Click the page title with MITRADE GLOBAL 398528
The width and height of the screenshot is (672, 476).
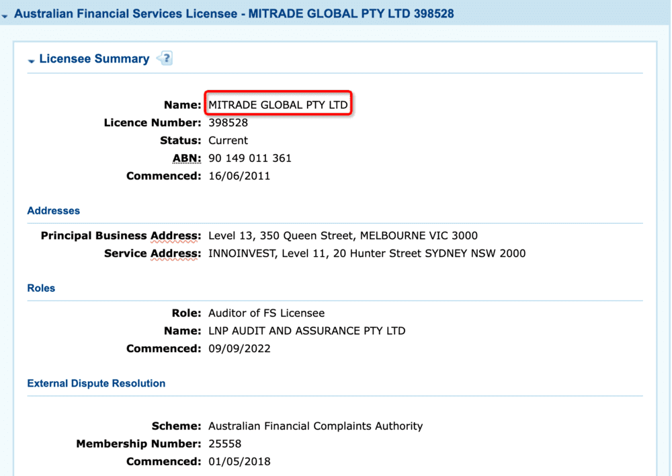pyautogui.click(x=233, y=13)
